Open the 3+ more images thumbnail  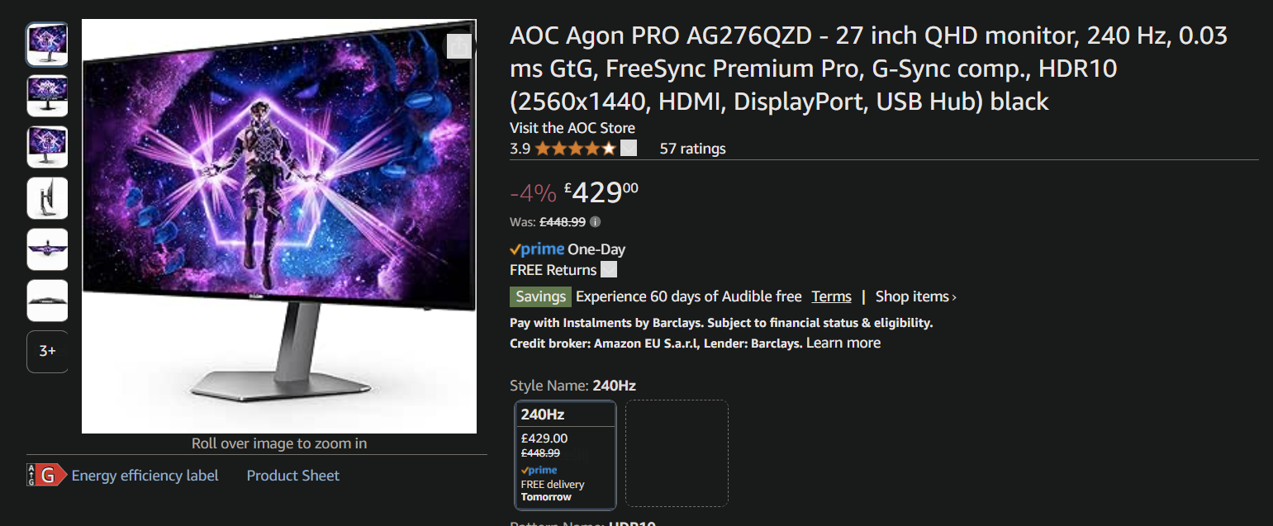(x=47, y=352)
